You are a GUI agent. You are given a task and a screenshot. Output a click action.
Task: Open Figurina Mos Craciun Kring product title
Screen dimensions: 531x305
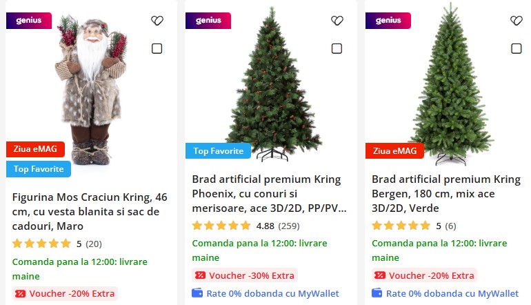(x=90, y=211)
